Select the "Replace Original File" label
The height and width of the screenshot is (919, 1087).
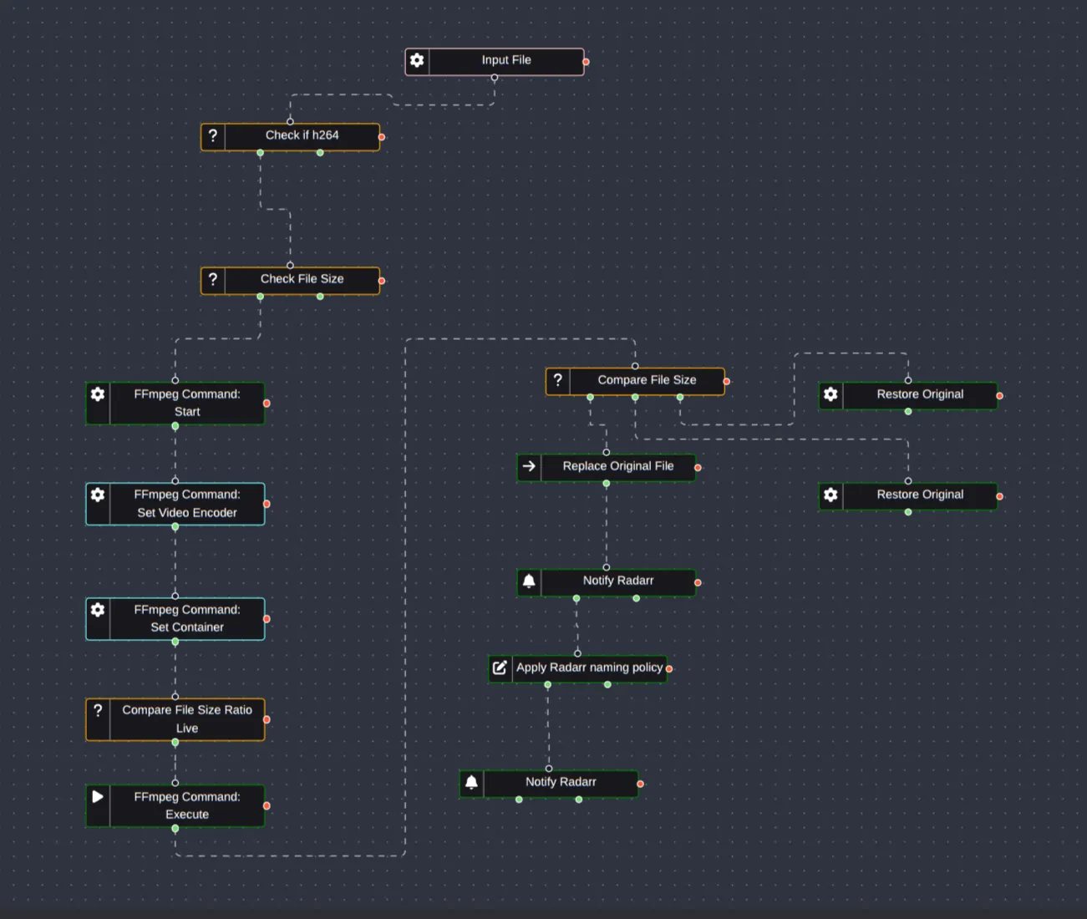pos(618,466)
